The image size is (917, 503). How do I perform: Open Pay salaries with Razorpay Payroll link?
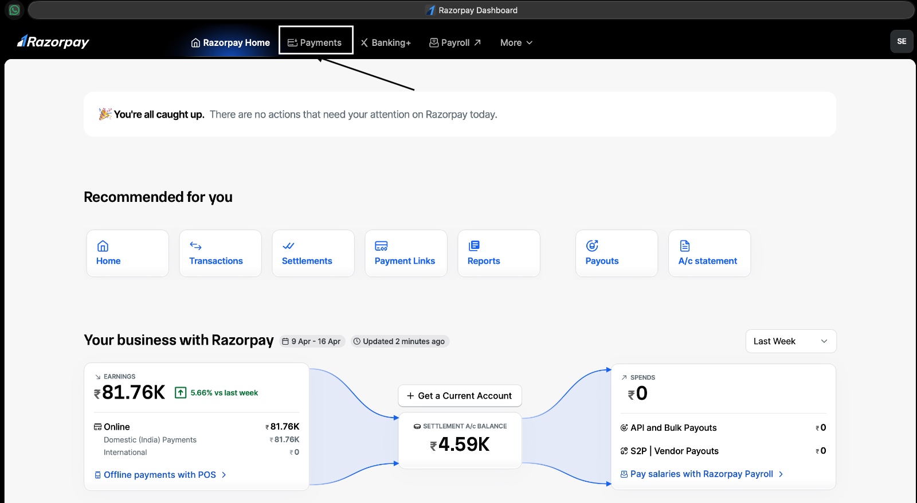tap(701, 474)
